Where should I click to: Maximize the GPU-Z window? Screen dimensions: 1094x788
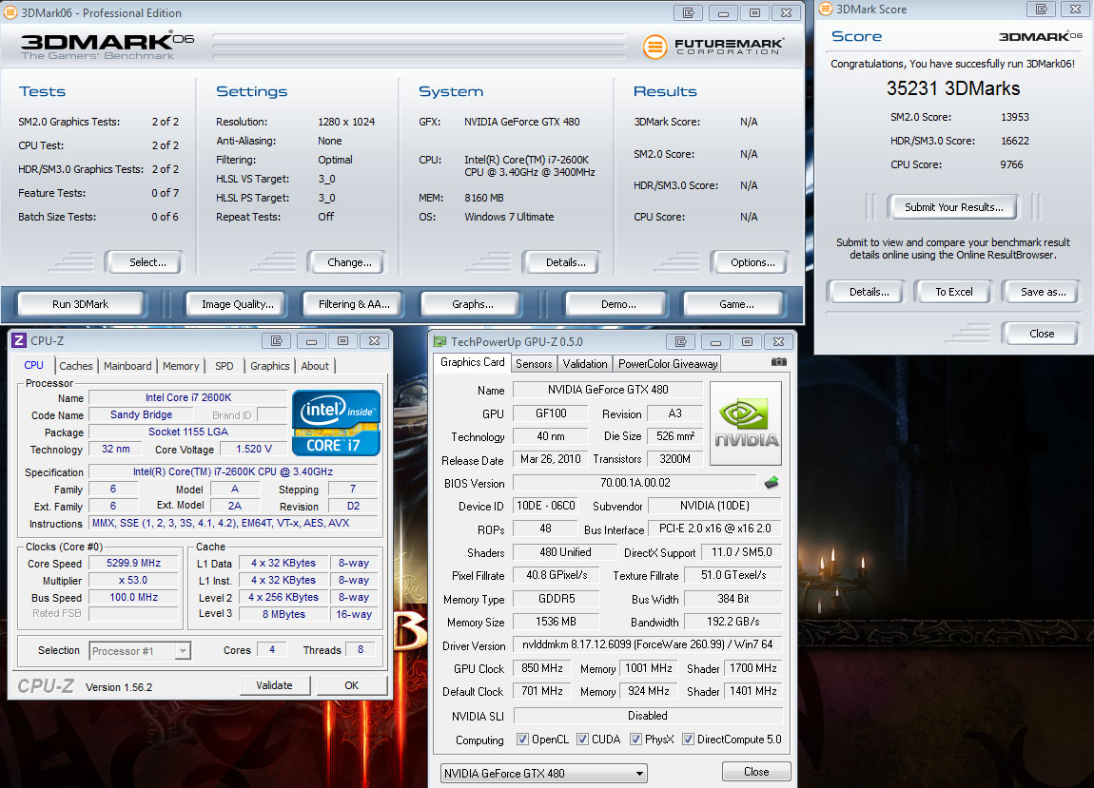(747, 341)
